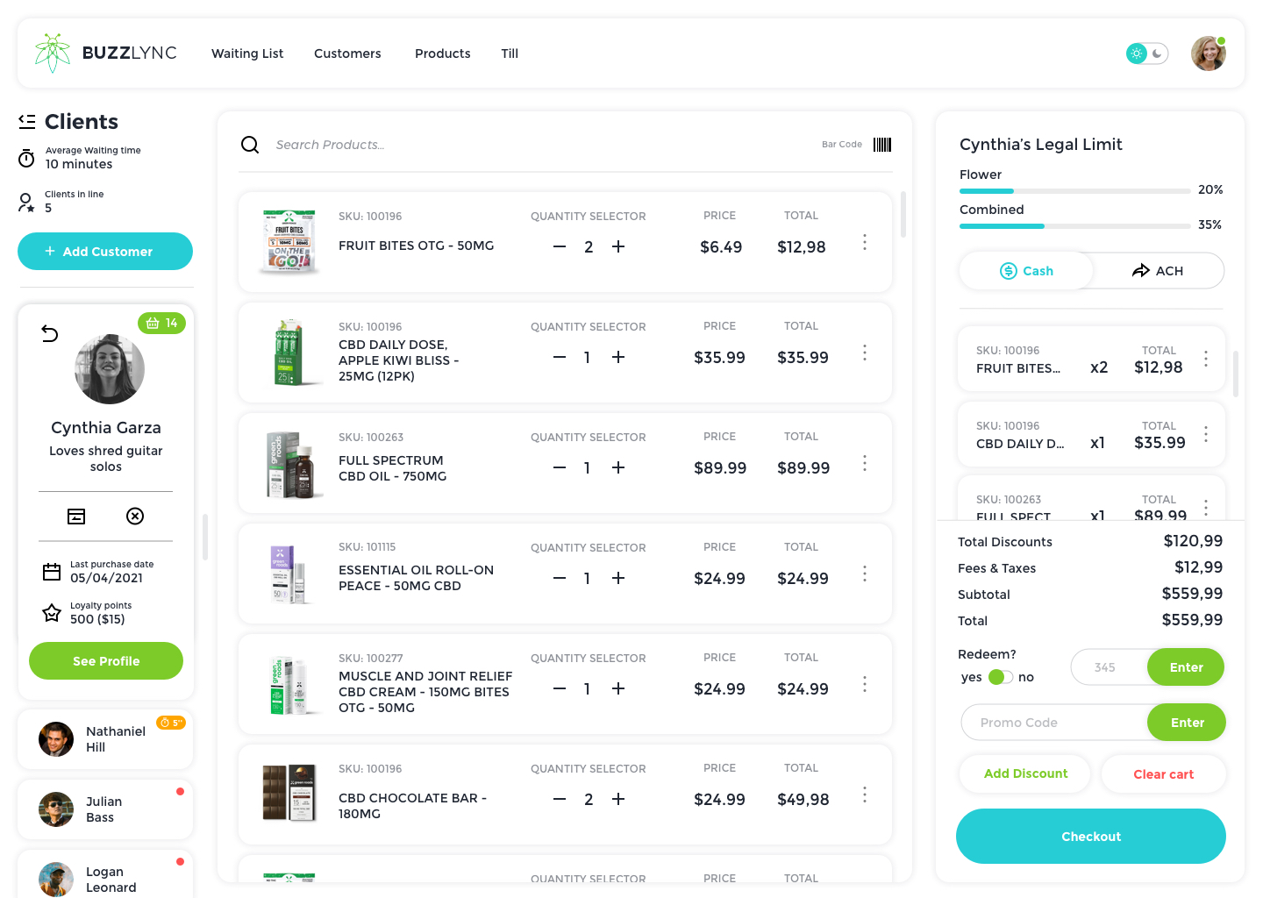Click the green basket badge showing 14
This screenshot has height=898, width=1263.
[x=162, y=324]
